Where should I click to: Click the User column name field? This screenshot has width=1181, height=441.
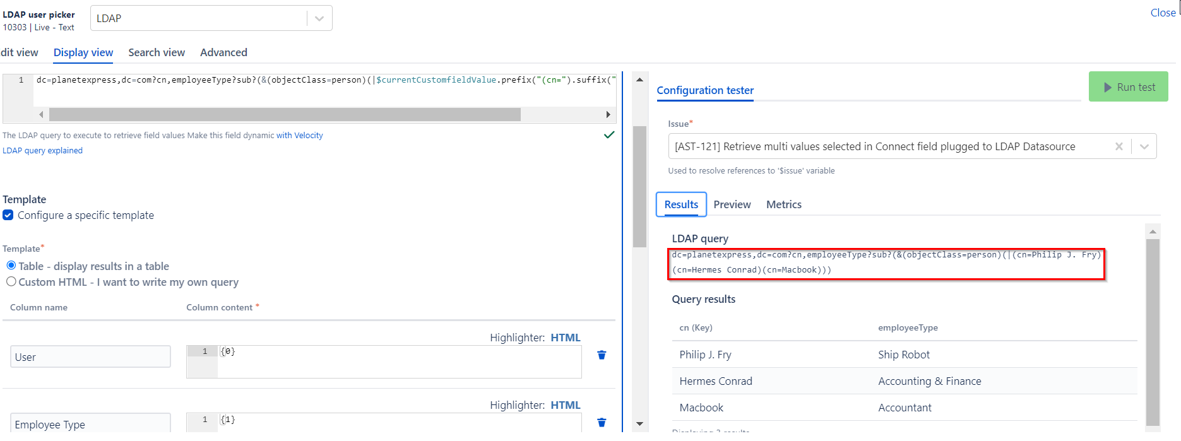[x=90, y=356]
